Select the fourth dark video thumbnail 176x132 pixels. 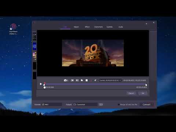[x=34, y=66]
